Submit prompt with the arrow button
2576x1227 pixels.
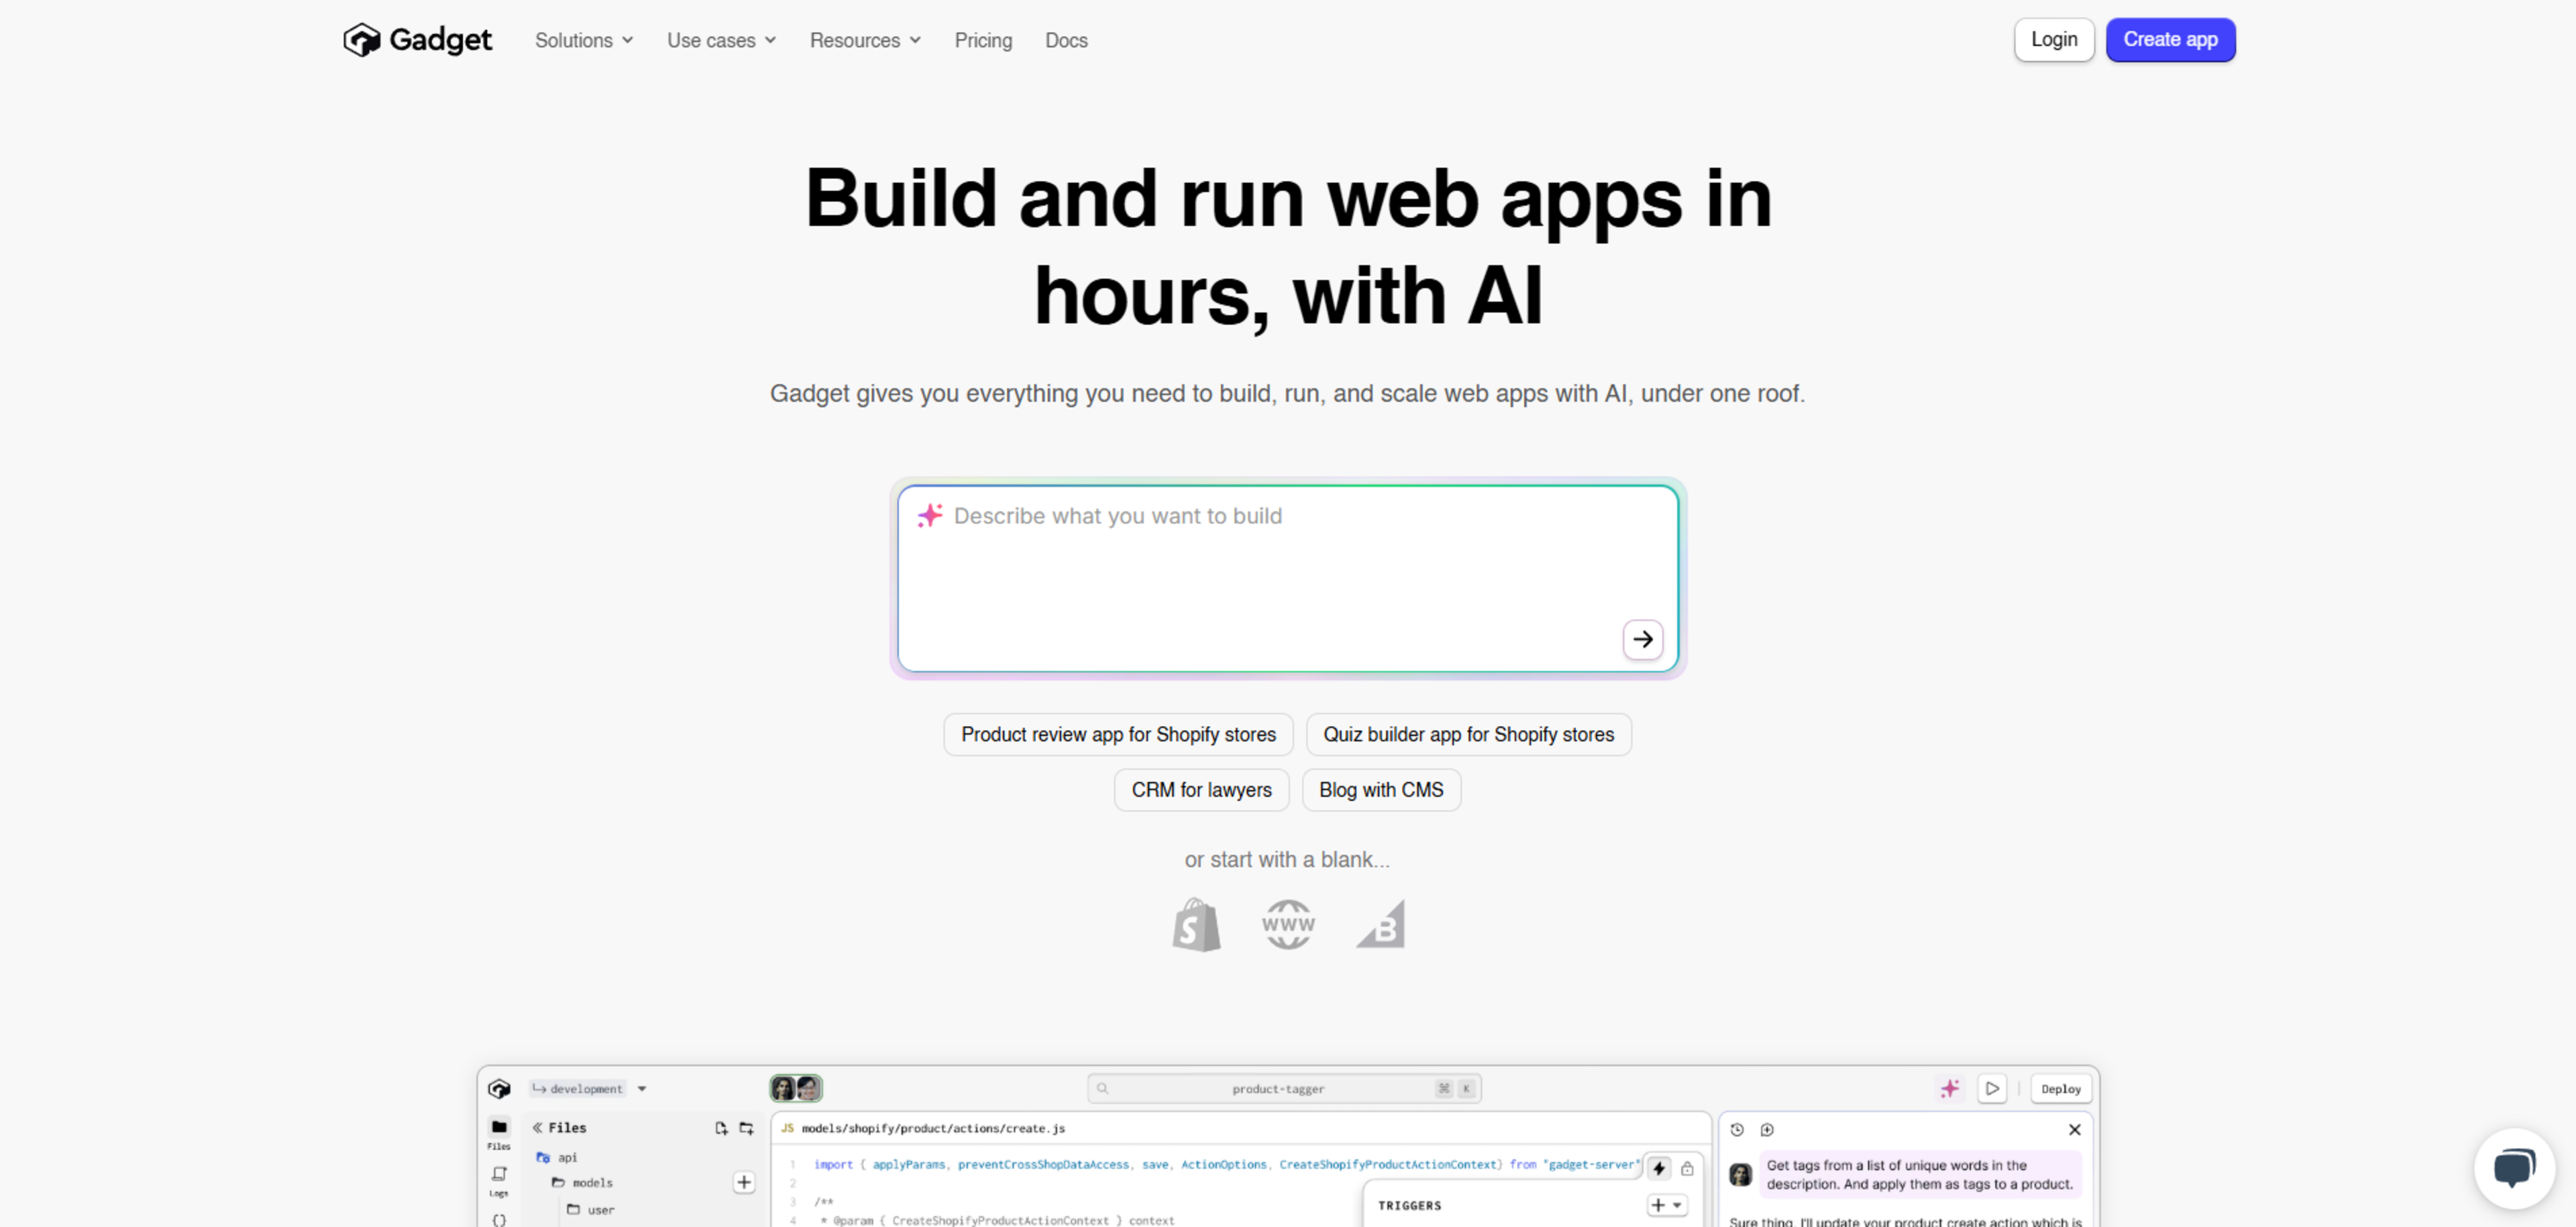click(1642, 640)
